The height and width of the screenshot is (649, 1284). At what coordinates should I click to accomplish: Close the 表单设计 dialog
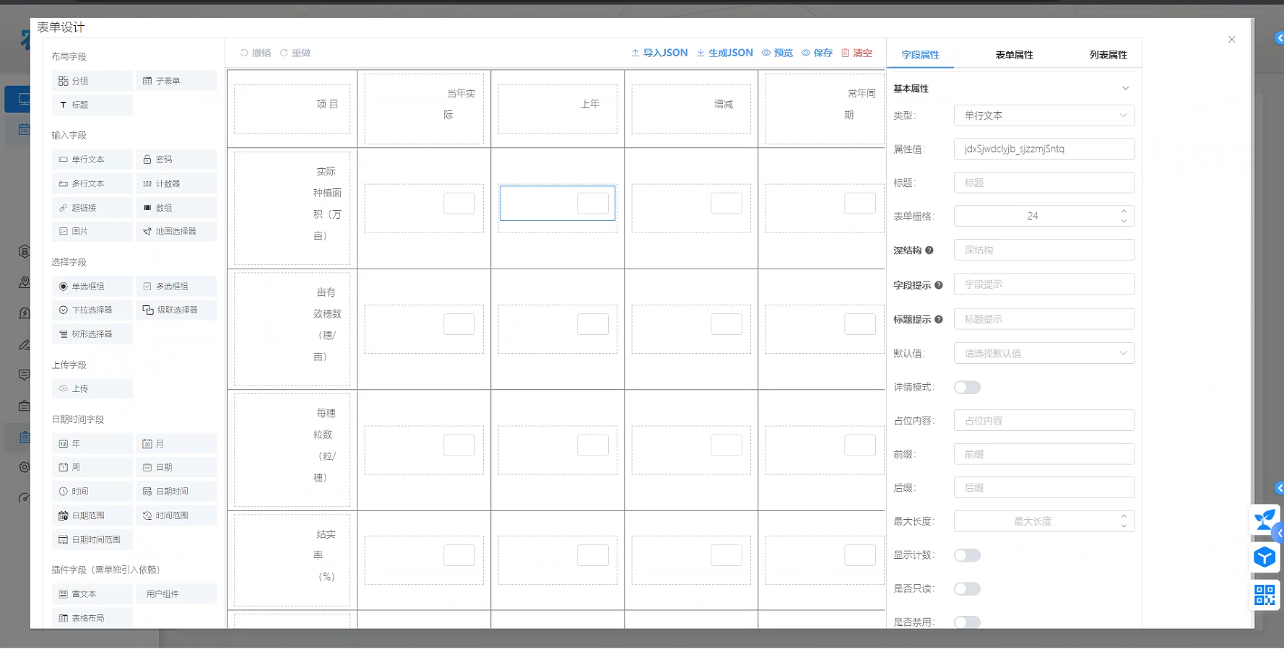(1232, 40)
